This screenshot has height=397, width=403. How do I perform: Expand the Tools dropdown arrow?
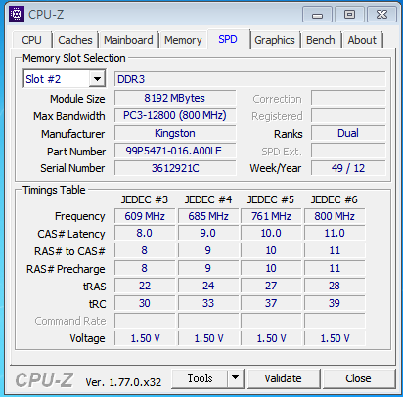[x=235, y=378]
